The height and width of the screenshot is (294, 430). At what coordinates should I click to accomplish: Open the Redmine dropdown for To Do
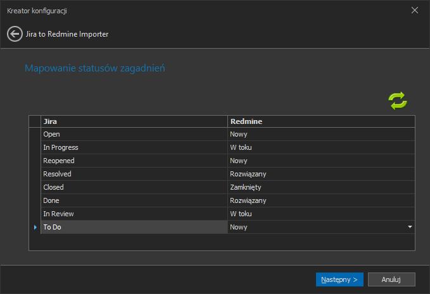410,227
